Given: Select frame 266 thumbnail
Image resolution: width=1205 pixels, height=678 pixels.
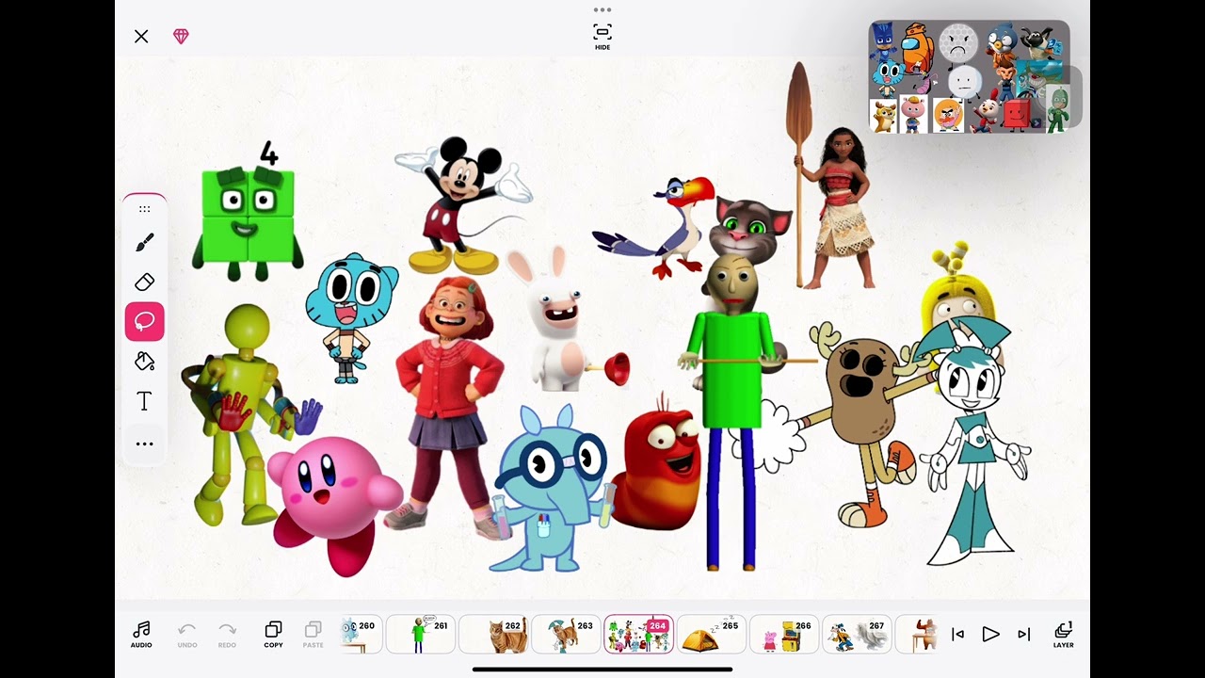Looking at the screenshot, I should click(783, 635).
